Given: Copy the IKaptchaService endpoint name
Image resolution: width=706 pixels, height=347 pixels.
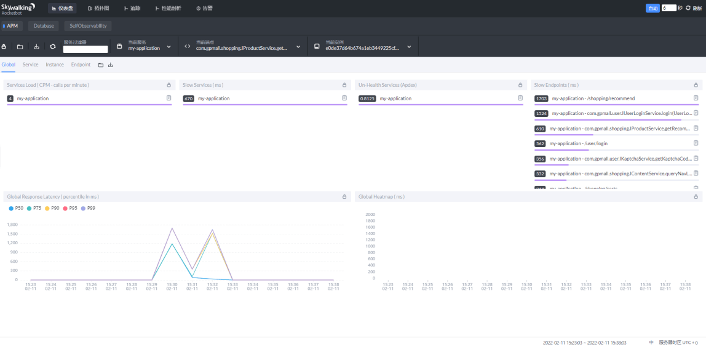Looking at the screenshot, I should [x=696, y=158].
